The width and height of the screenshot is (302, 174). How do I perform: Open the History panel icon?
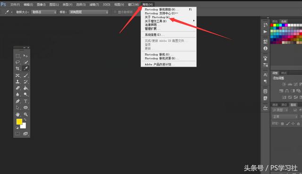[265, 25]
